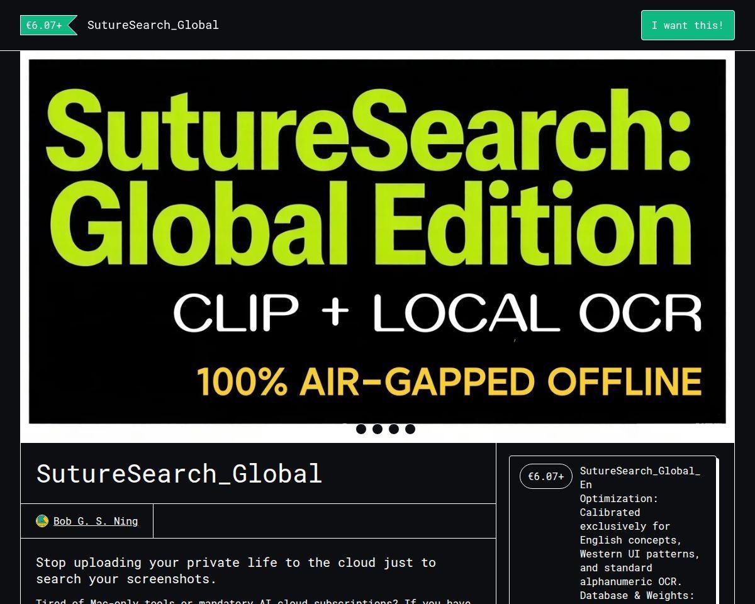Image resolution: width=755 pixels, height=604 pixels.
Task: Select the SutureSearch_Global_En version option
Action: pos(613,530)
